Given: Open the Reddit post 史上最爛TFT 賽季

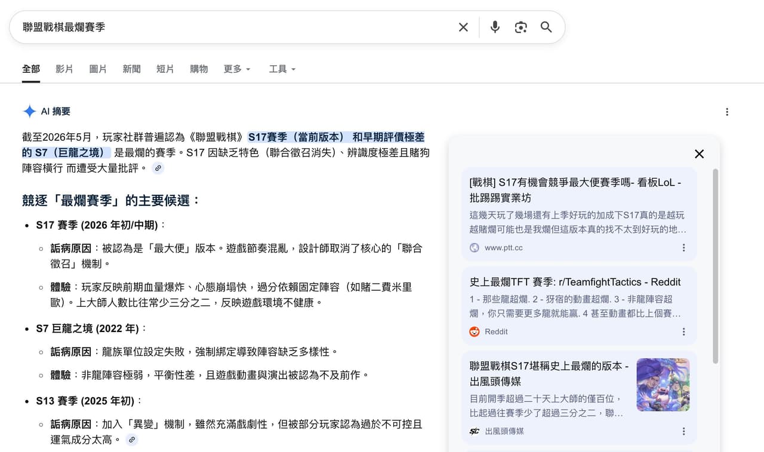Looking at the screenshot, I should [575, 282].
